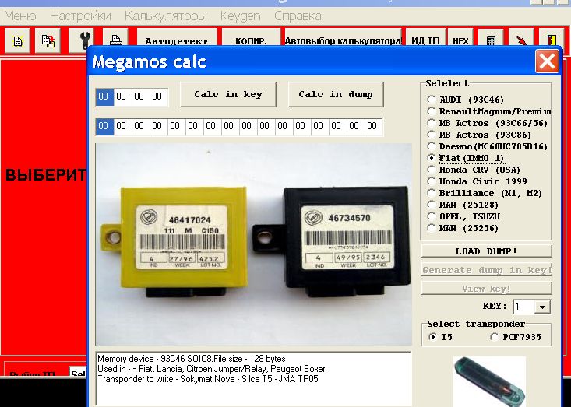Click the 'Memory device - 93C46' line
The image size is (571, 407).
coord(192,359)
